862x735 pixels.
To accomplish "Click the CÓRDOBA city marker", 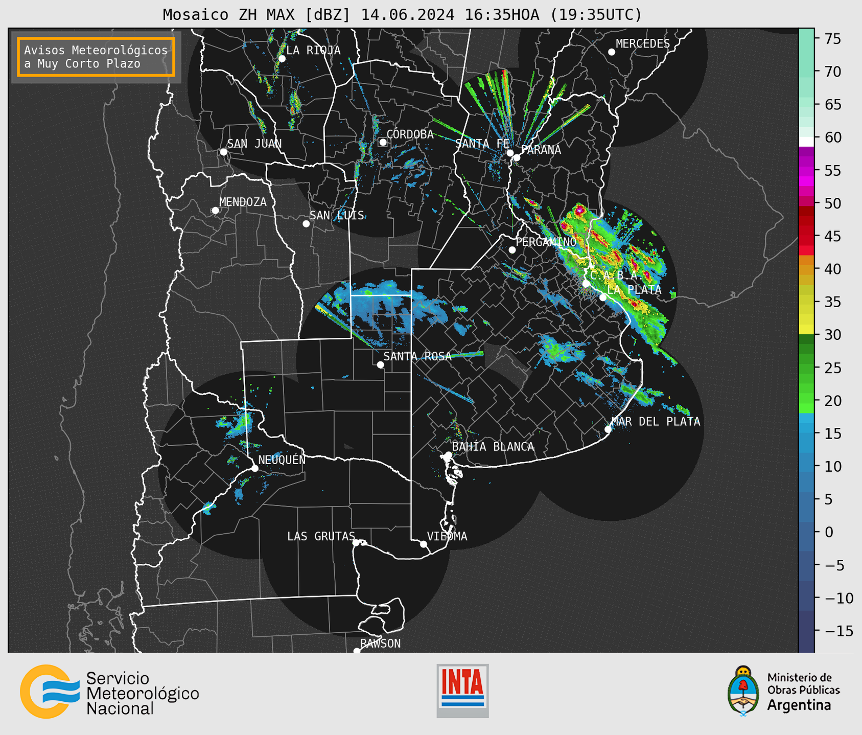I will pos(383,142).
